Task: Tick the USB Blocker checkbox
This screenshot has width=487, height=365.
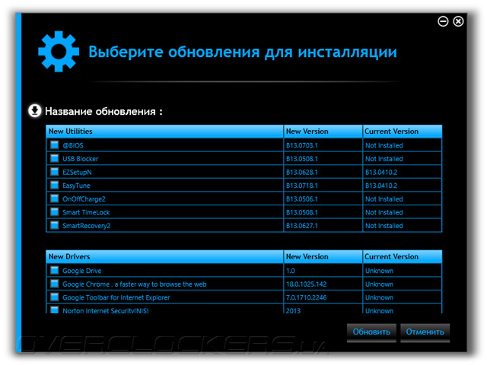Action: click(x=55, y=158)
